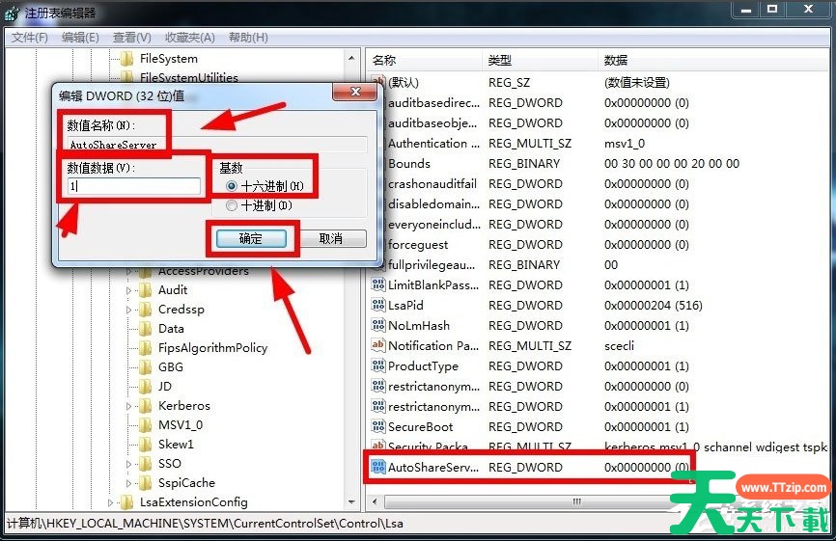
Task: Click the LsaExtensionConfig folder icon
Action: point(125,502)
